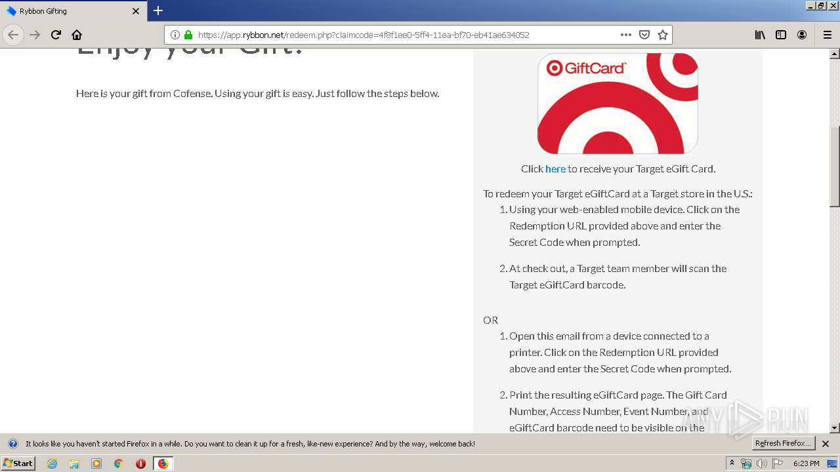The width and height of the screenshot is (840, 472).
Task: Launch Google Chrome from the taskbar
Action: click(119, 463)
